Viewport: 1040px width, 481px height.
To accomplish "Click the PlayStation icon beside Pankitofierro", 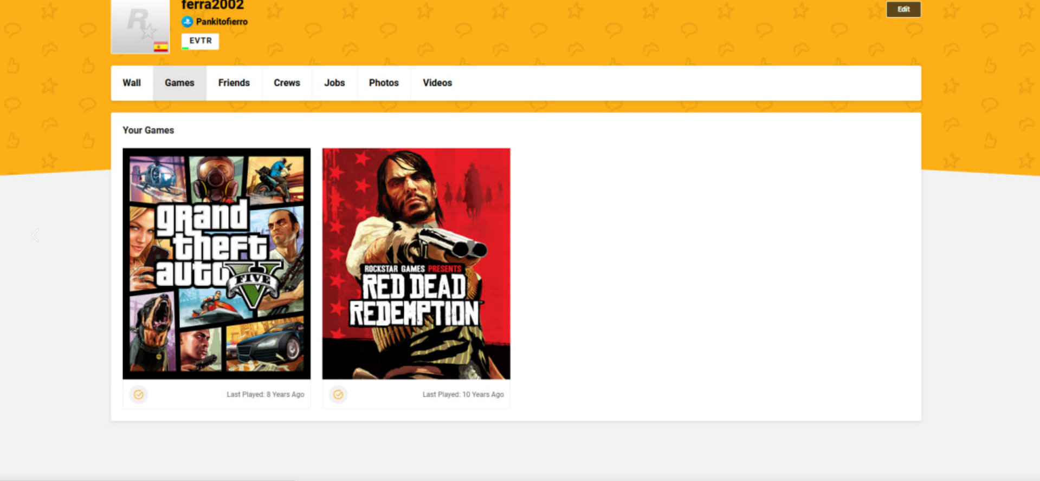I will pyautogui.click(x=187, y=22).
